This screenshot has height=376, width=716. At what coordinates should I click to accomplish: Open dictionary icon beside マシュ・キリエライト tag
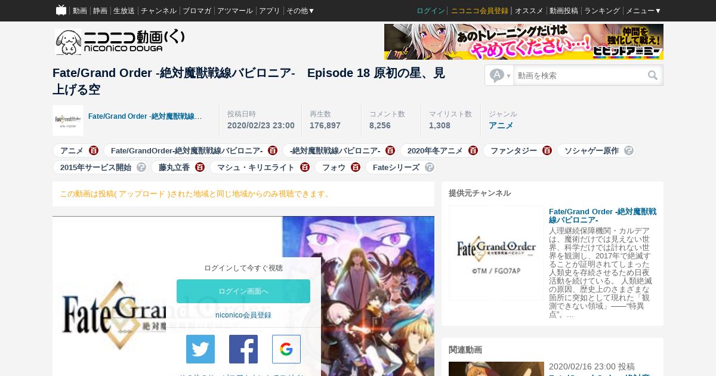(305, 167)
